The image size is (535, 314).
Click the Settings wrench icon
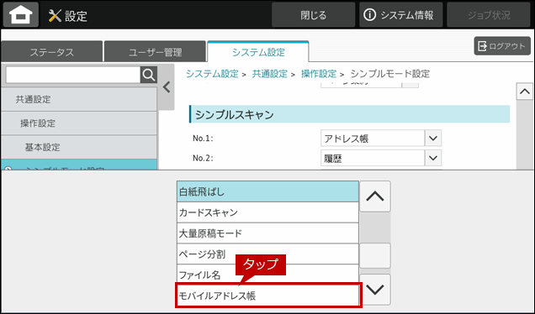click(55, 16)
